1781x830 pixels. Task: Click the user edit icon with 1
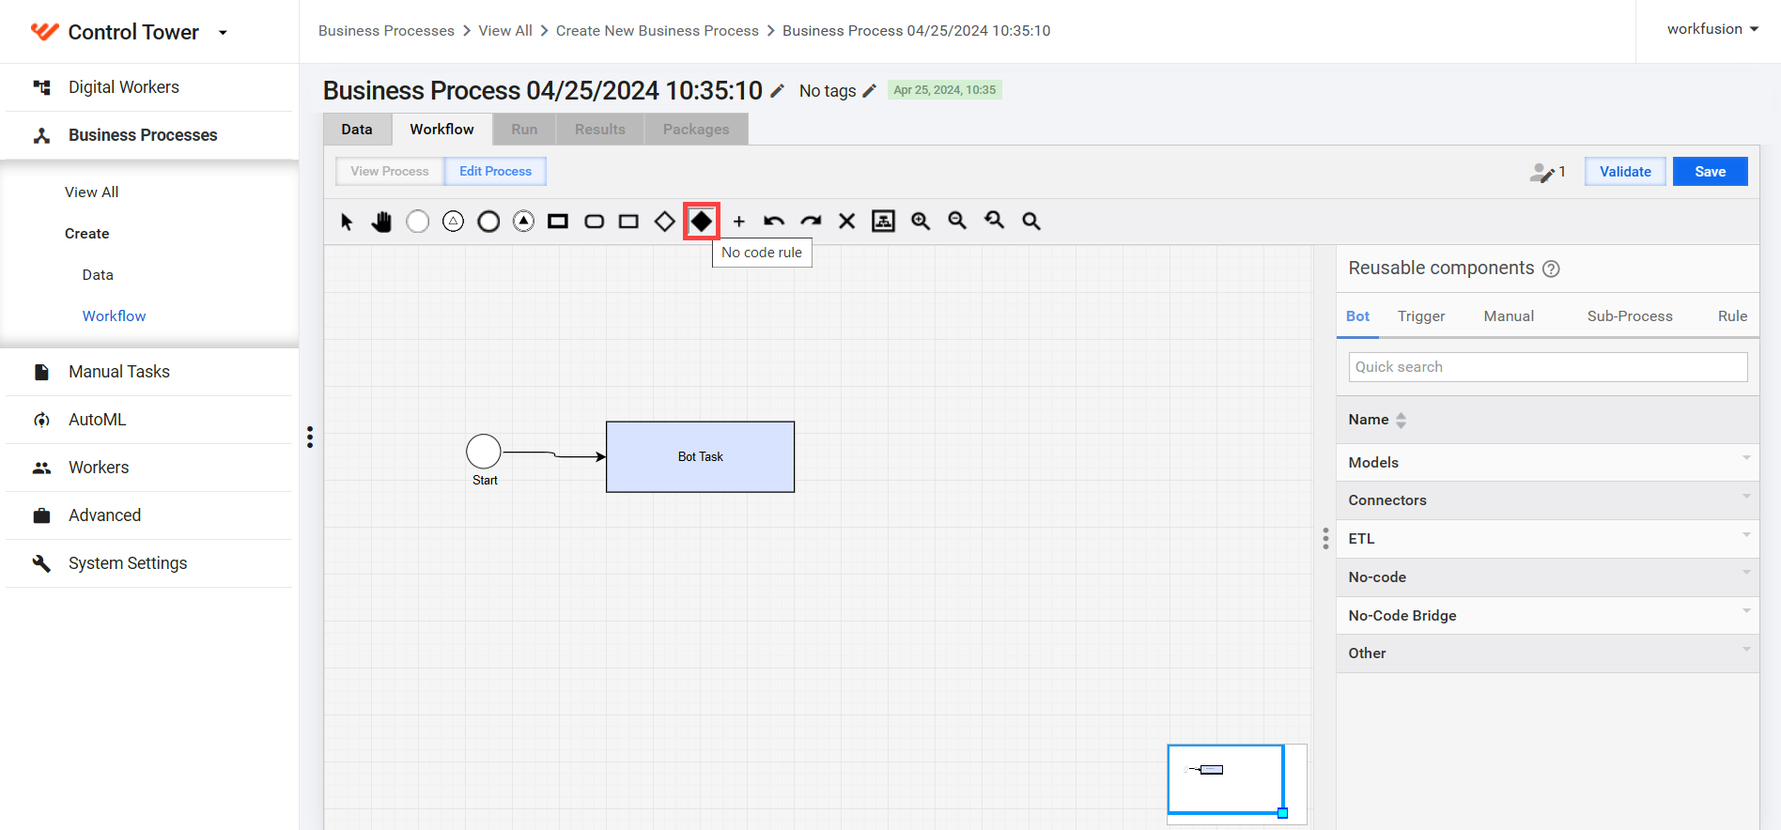[x=1547, y=172]
